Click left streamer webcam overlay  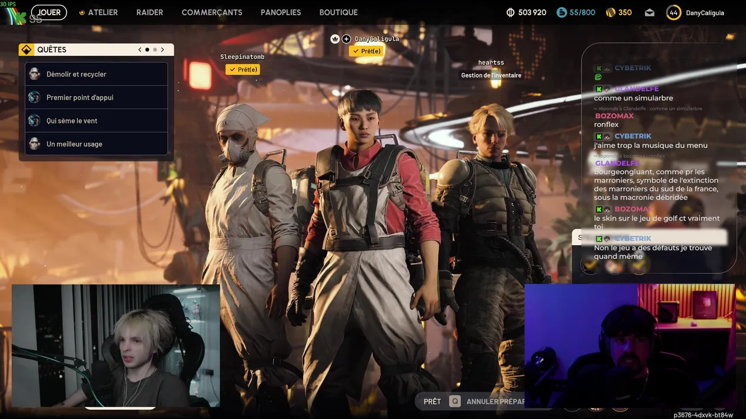click(x=115, y=346)
